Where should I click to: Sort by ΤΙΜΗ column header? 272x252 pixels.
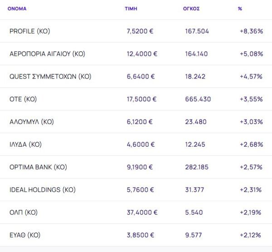[x=131, y=9]
